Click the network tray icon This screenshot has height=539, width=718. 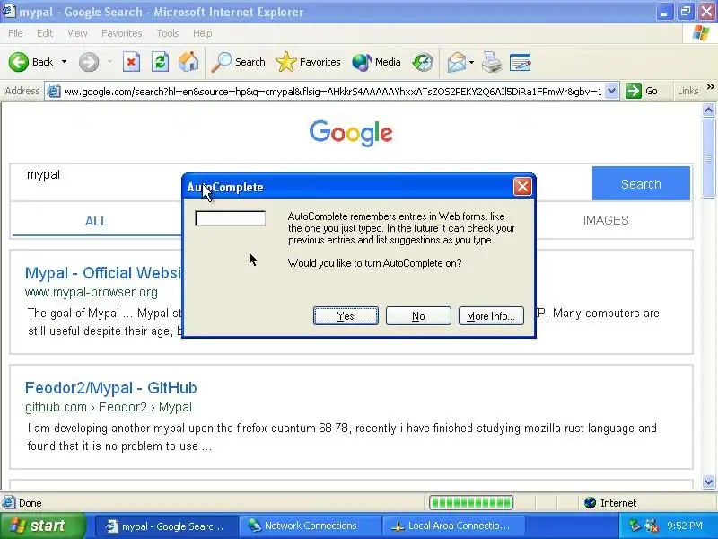tap(635, 526)
